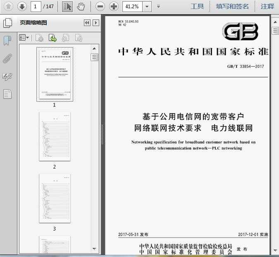Click page 3 thumbnail number label
Screen dimensions: 279x257
[55, 229]
